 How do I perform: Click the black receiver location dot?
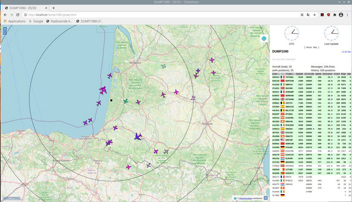coord(111,100)
